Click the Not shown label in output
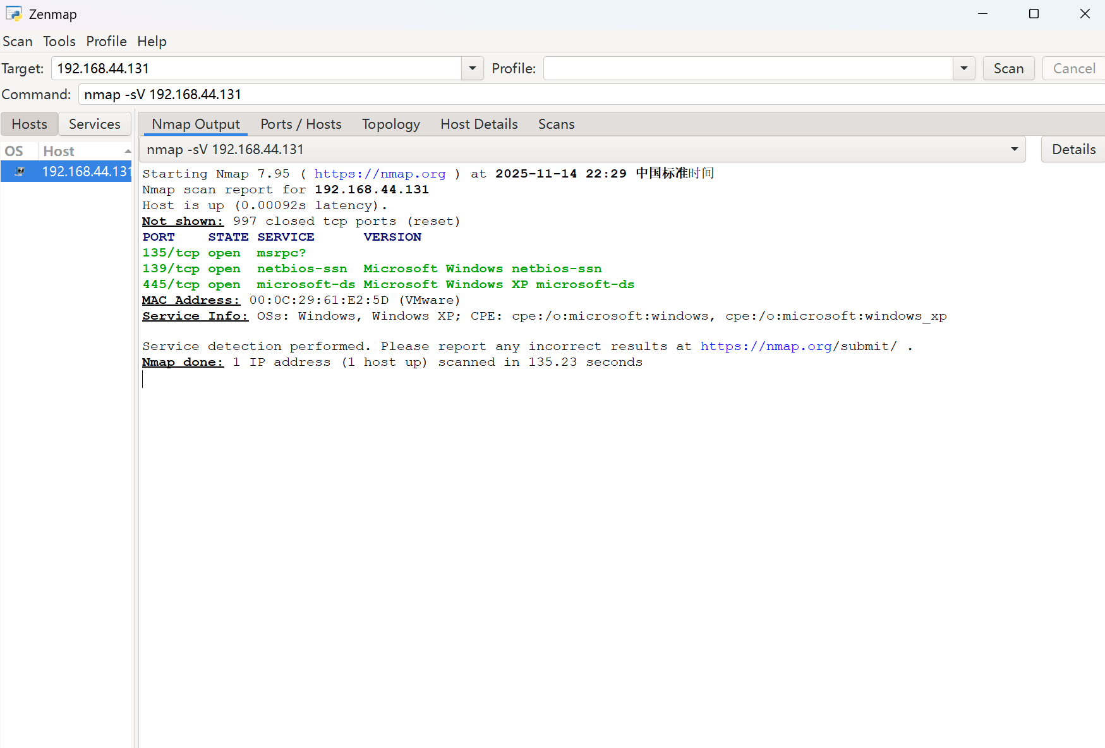 point(183,221)
